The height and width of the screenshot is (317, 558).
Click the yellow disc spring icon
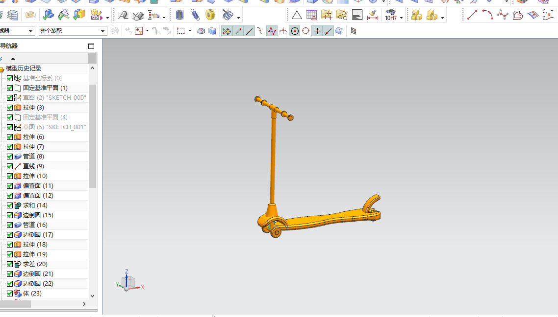[x=210, y=15]
